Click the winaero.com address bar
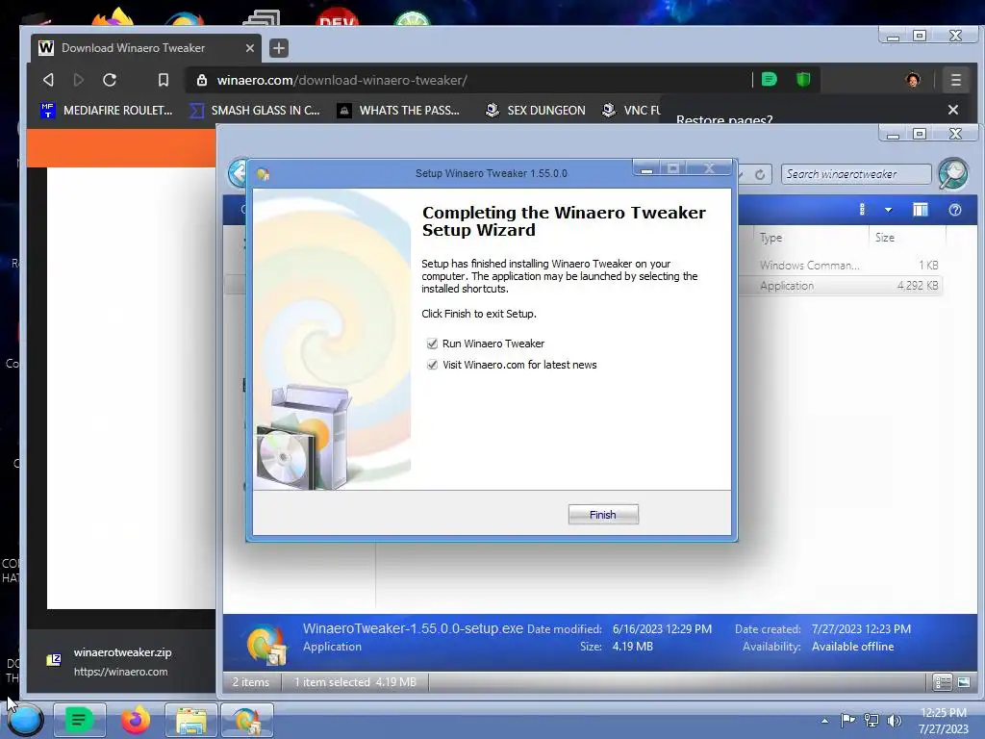The height and width of the screenshot is (739, 985). point(468,81)
